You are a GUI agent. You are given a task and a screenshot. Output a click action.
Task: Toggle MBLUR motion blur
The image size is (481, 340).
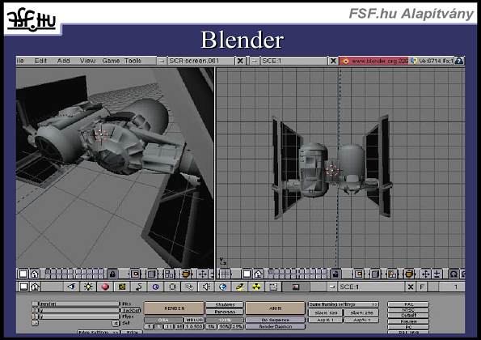click(x=194, y=320)
